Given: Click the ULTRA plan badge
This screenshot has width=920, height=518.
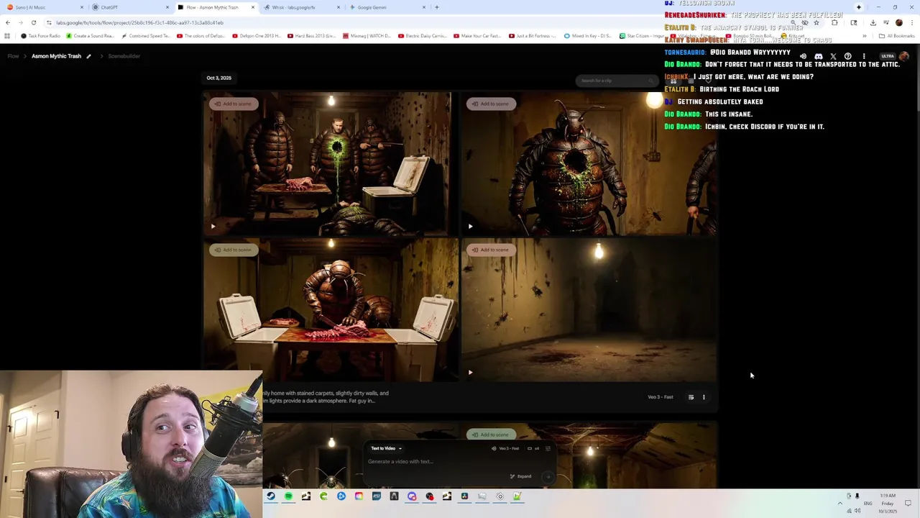Looking at the screenshot, I should click(888, 56).
